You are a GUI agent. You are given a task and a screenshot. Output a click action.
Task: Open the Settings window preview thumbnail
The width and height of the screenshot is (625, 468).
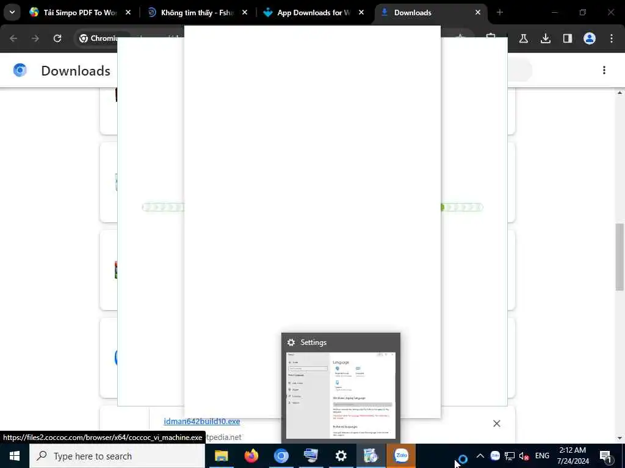[341, 388]
